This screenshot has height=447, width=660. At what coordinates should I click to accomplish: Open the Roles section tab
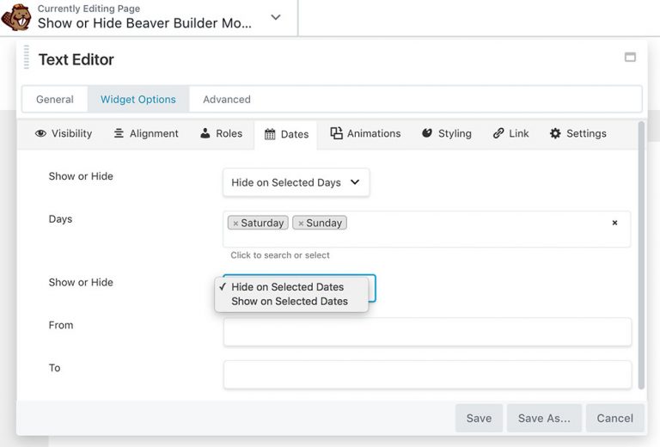pyautogui.click(x=222, y=133)
